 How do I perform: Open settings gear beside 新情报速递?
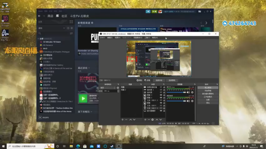click(x=92, y=23)
